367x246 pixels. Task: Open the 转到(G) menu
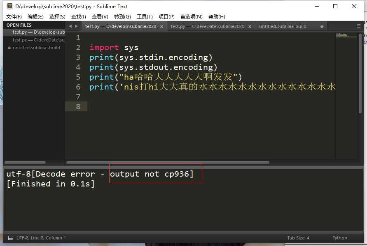122,17
